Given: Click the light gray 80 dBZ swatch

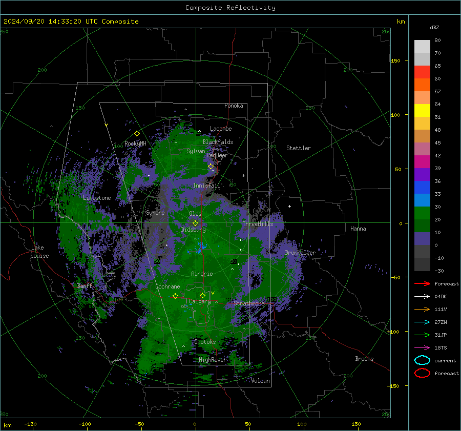Looking at the screenshot, I should point(422,47).
